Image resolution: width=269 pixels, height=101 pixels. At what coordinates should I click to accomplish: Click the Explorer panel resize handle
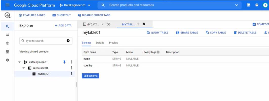[76, 84]
